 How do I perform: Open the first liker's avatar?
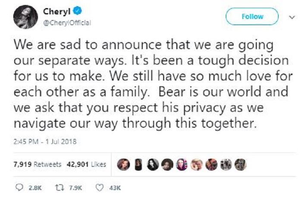click(124, 165)
